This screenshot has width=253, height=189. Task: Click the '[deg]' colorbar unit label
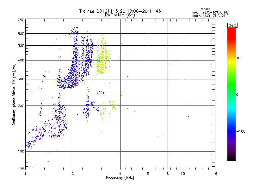click(232, 25)
